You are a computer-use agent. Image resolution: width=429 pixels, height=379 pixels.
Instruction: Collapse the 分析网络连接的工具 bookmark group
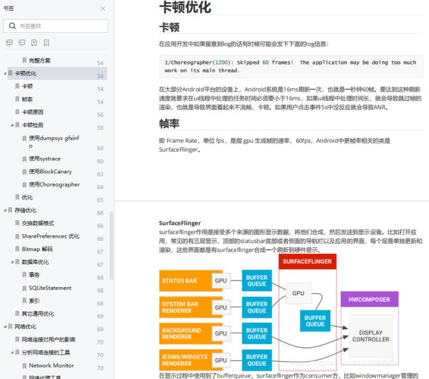coord(12,352)
